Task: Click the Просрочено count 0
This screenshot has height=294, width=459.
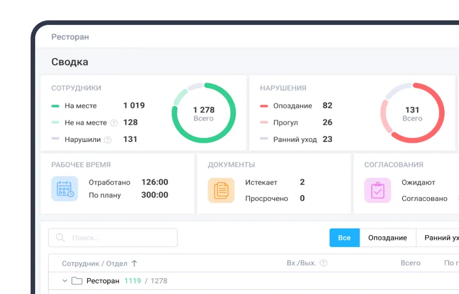Action: coord(303,198)
